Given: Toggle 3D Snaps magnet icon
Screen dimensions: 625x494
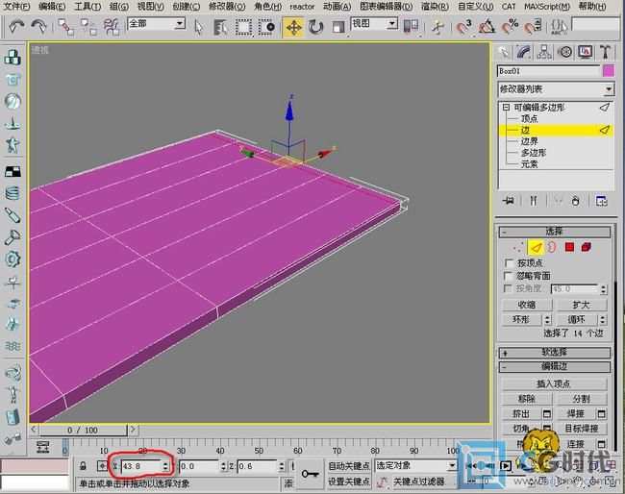Looking at the screenshot, I should pyautogui.click(x=463, y=28).
